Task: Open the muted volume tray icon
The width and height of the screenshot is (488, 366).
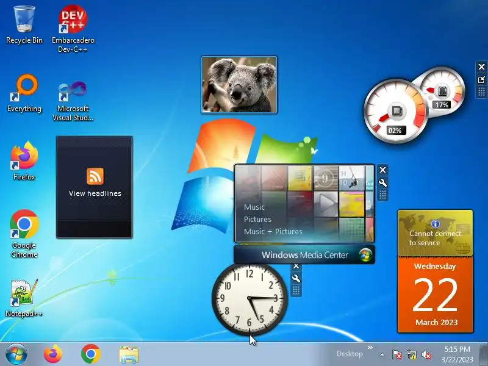Action: 426,354
